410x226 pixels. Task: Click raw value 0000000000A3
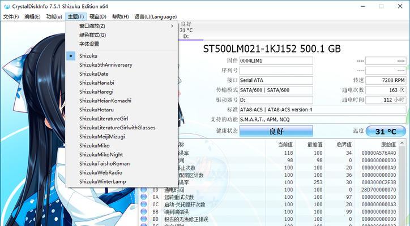coord(379,205)
